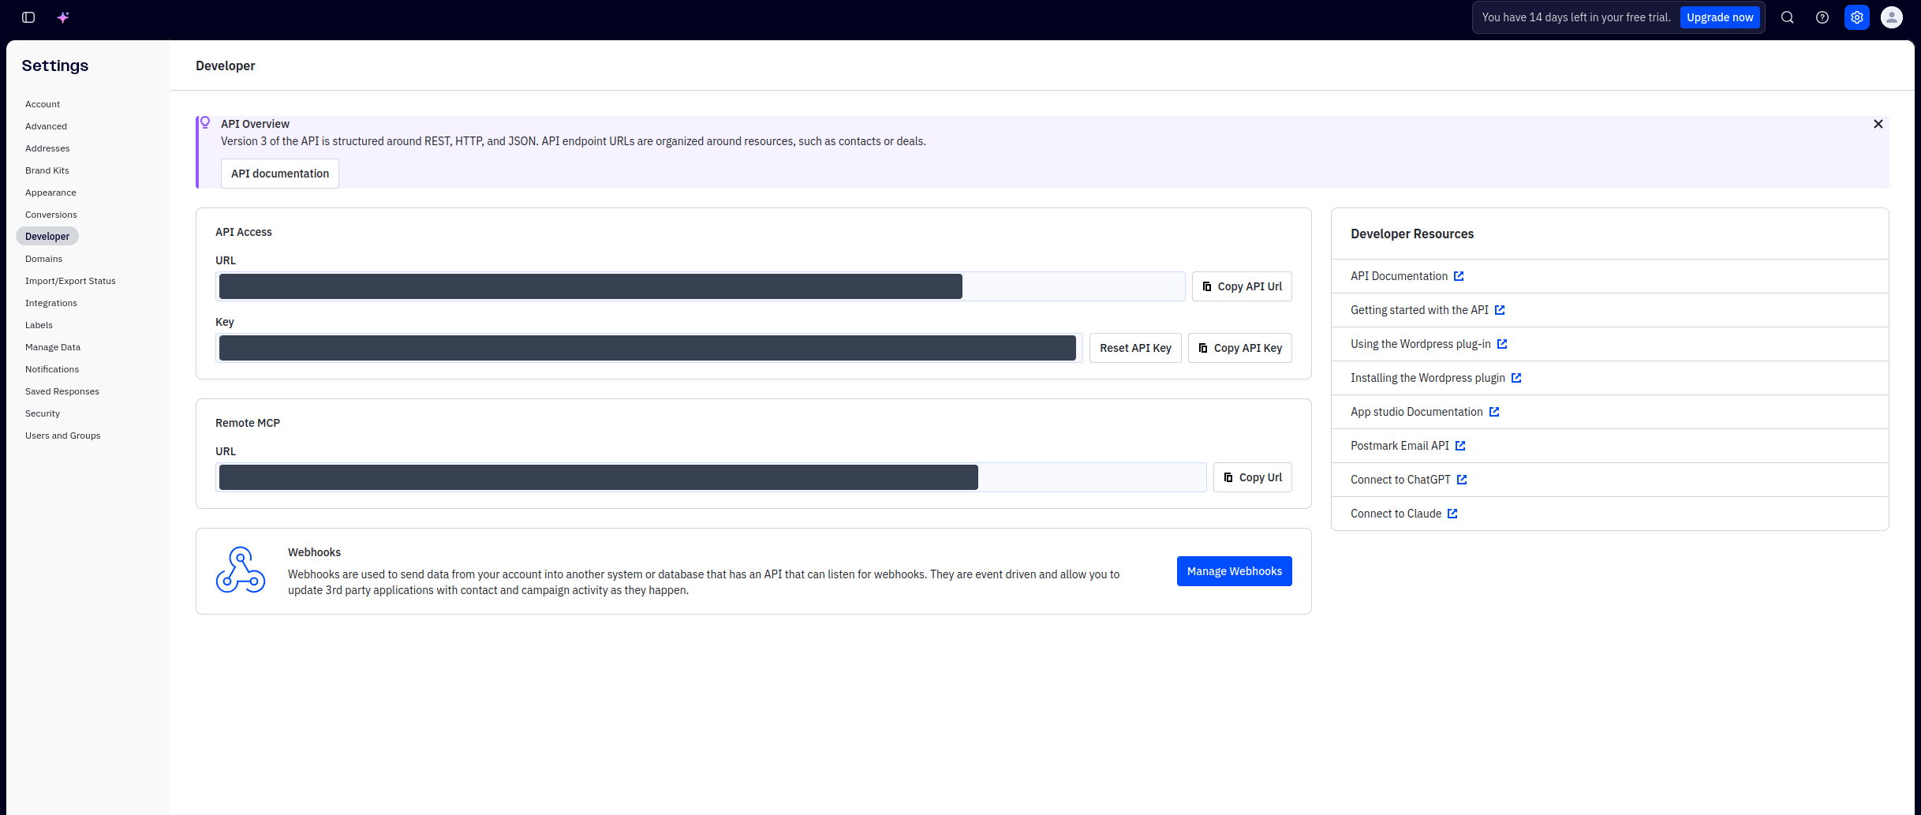Click Manage Webhooks button
Viewport: 1921px width, 815px height.
tap(1235, 571)
